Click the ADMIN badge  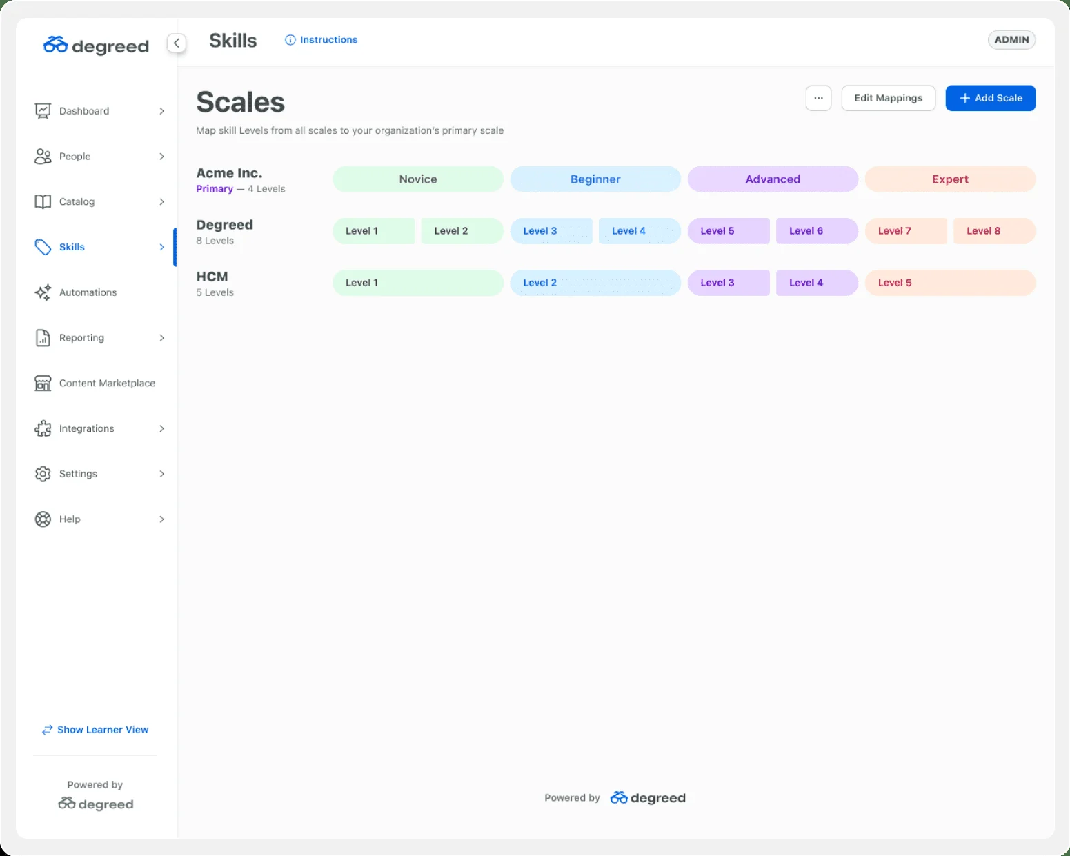pos(1011,40)
